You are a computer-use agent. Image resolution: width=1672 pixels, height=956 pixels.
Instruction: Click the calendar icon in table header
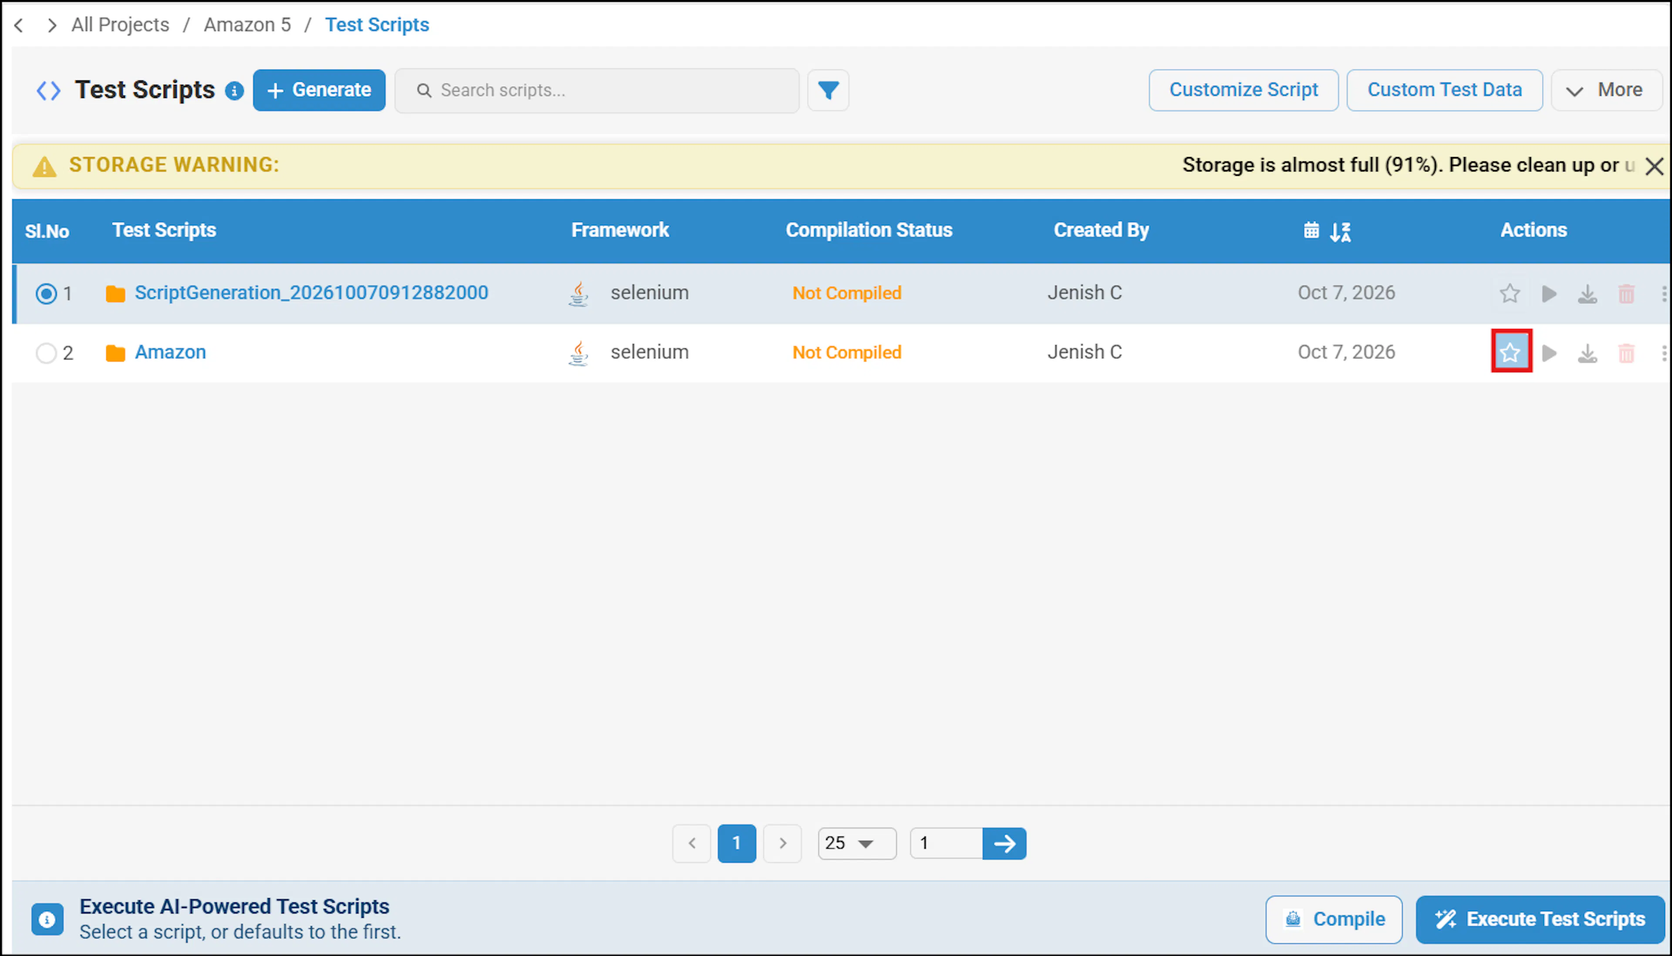tap(1311, 230)
